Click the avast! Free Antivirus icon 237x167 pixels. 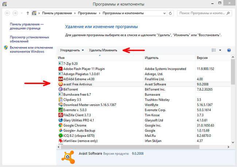[x=61, y=84]
